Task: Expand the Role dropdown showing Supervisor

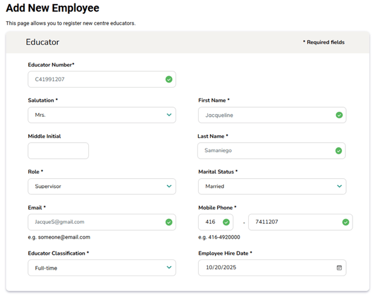Action: [x=101, y=186]
